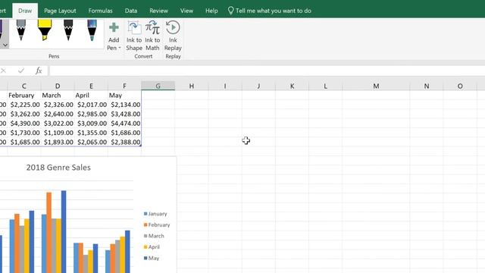Viewport: 485px width, 273px height.
Task: Select cell with $4,390.00
Action: (23, 123)
